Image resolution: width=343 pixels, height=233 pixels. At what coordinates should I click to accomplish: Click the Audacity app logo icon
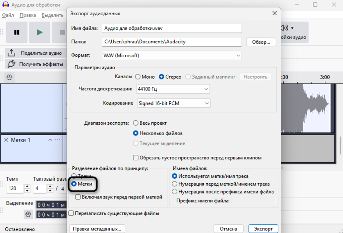point(5,5)
